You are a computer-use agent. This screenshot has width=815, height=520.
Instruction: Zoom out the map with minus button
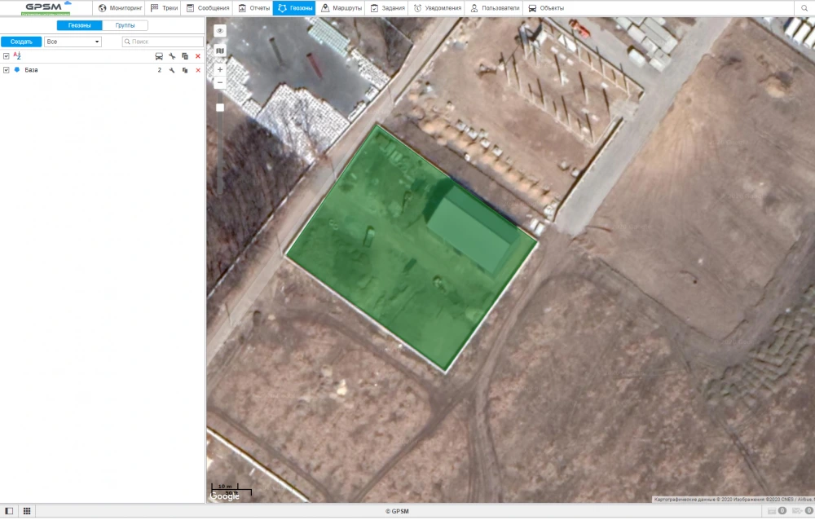220,82
